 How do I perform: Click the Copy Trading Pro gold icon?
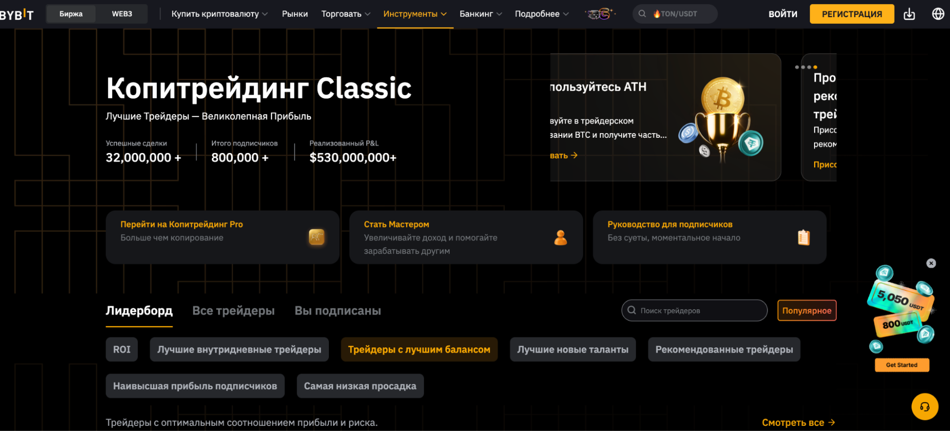click(x=317, y=237)
